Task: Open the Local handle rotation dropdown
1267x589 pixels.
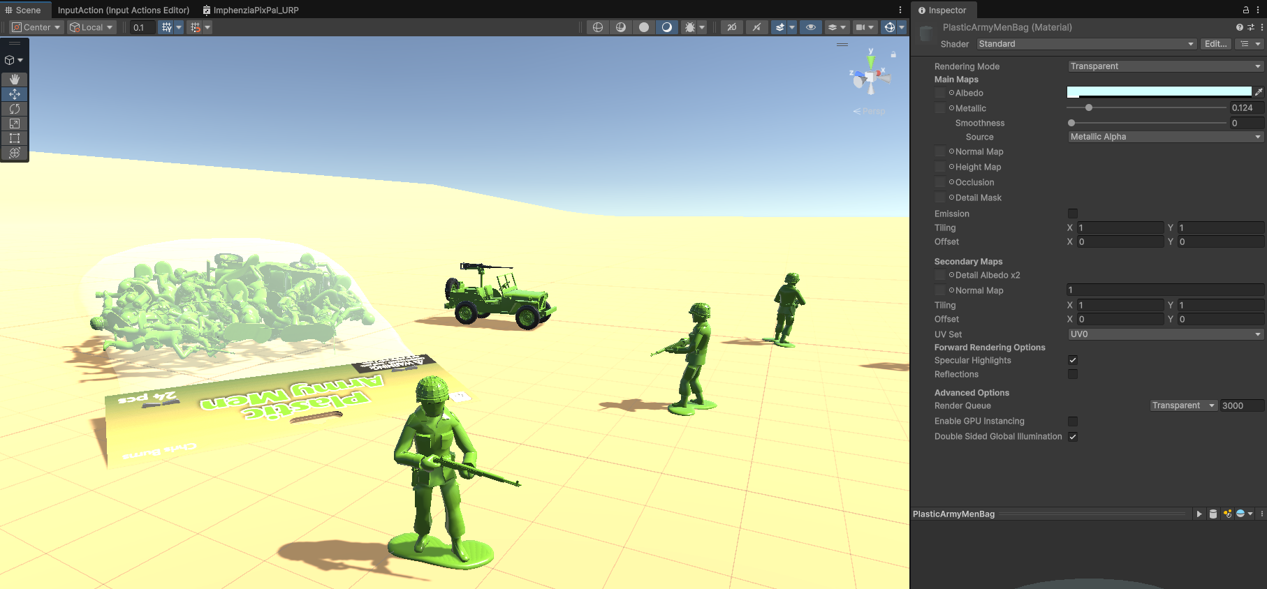Action: pyautogui.click(x=91, y=27)
